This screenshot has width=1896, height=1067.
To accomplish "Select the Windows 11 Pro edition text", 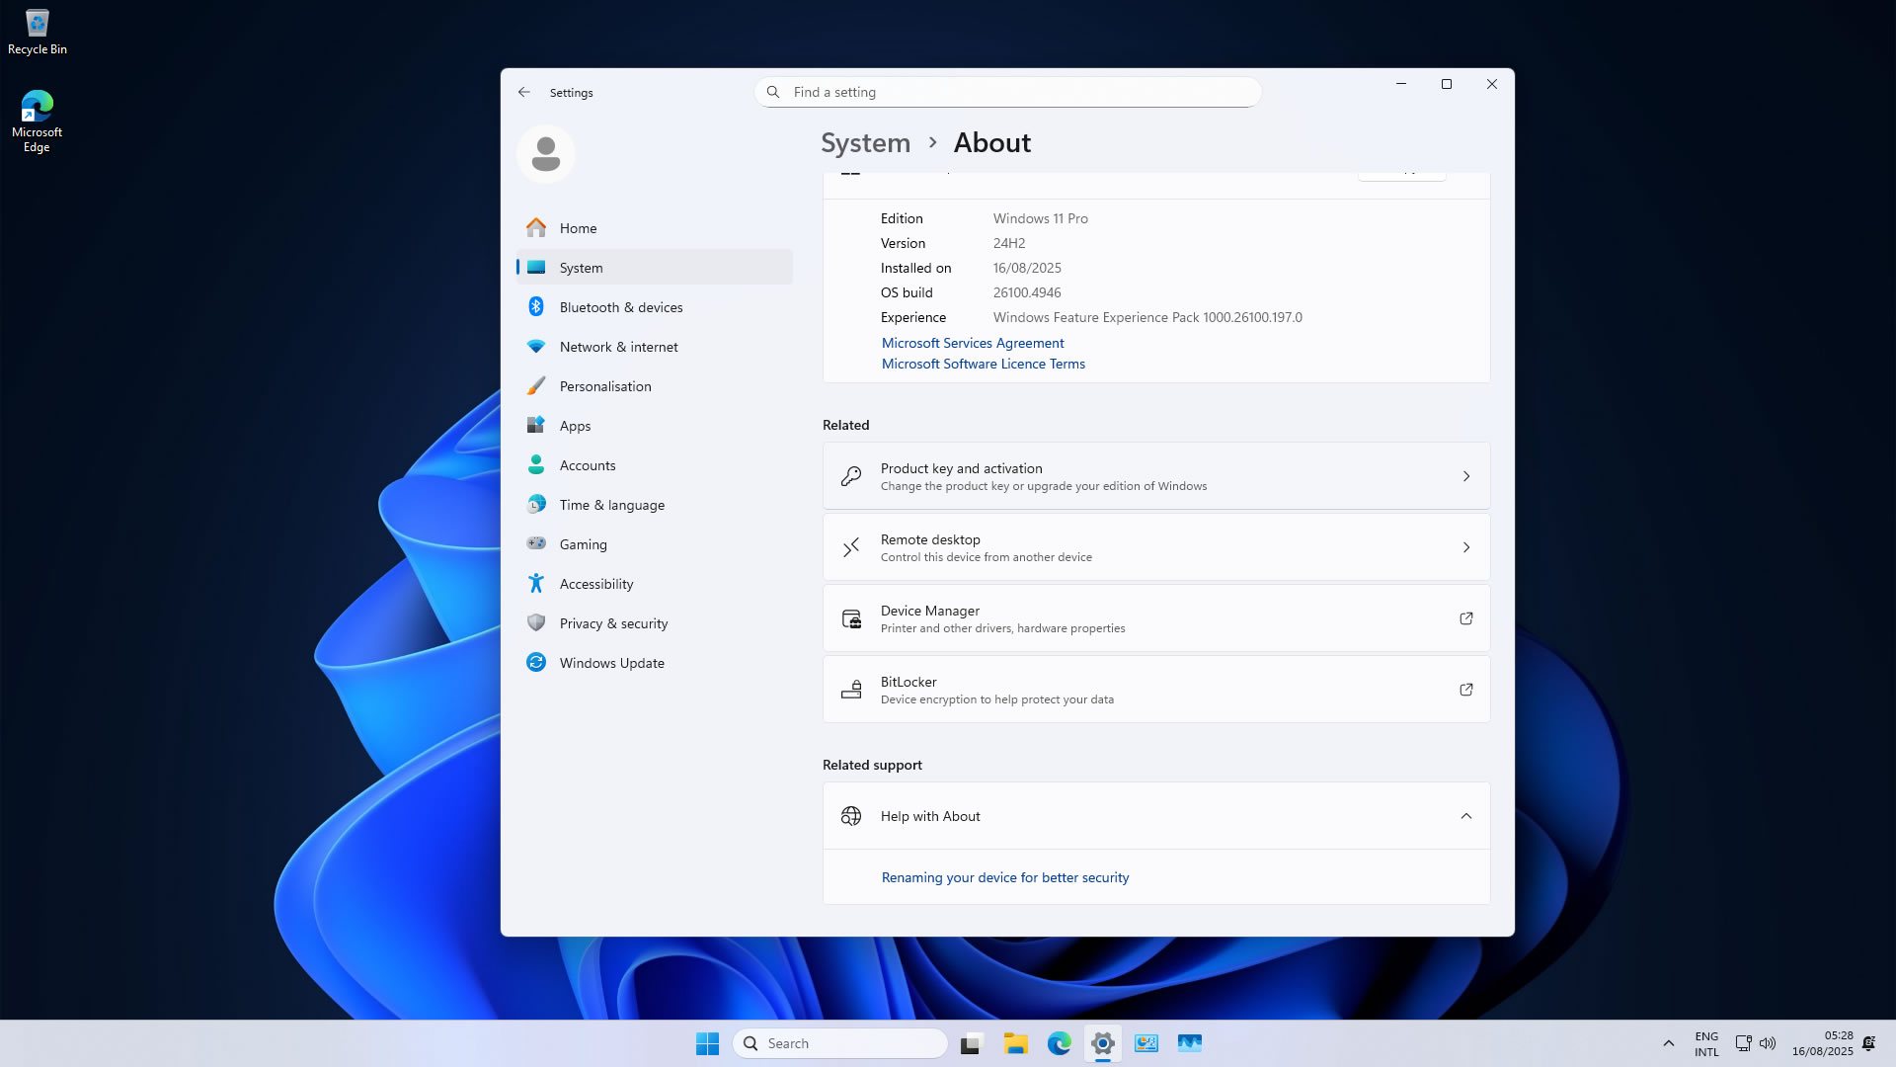I will click(x=1041, y=218).
